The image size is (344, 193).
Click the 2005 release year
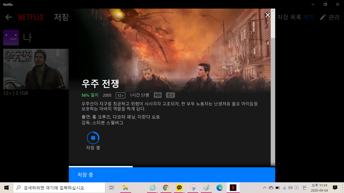point(107,95)
